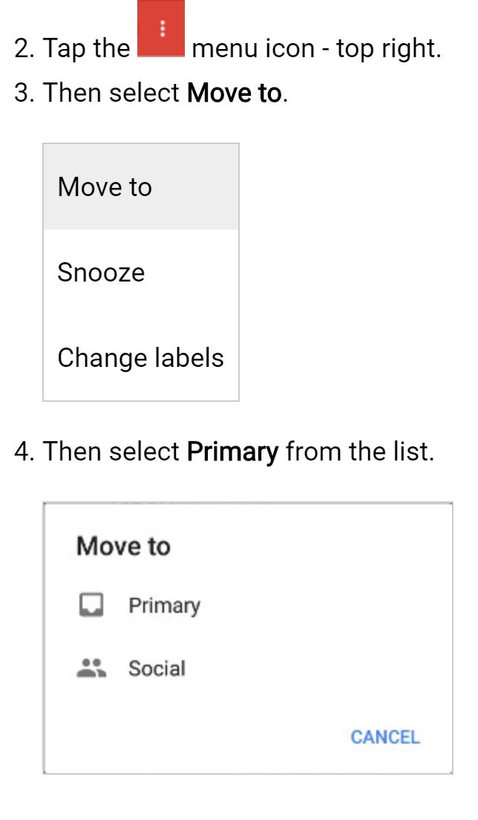Screen dimensions: 478x820
Task: Select Move to in the menu
Action: (x=141, y=186)
